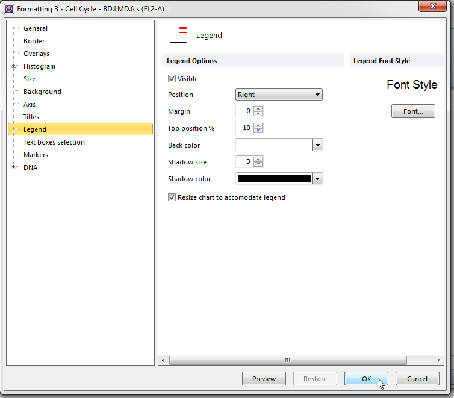Image resolution: width=454 pixels, height=398 pixels.
Task: Increase the Margin value with up arrow
Action: tap(258, 108)
